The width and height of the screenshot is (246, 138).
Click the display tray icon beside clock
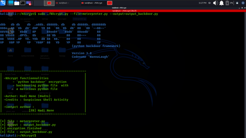pos(209,3)
